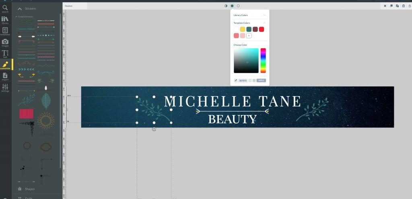Open the templates sidebar tool
Screen dimensions: 412x199
click(x=5, y=31)
